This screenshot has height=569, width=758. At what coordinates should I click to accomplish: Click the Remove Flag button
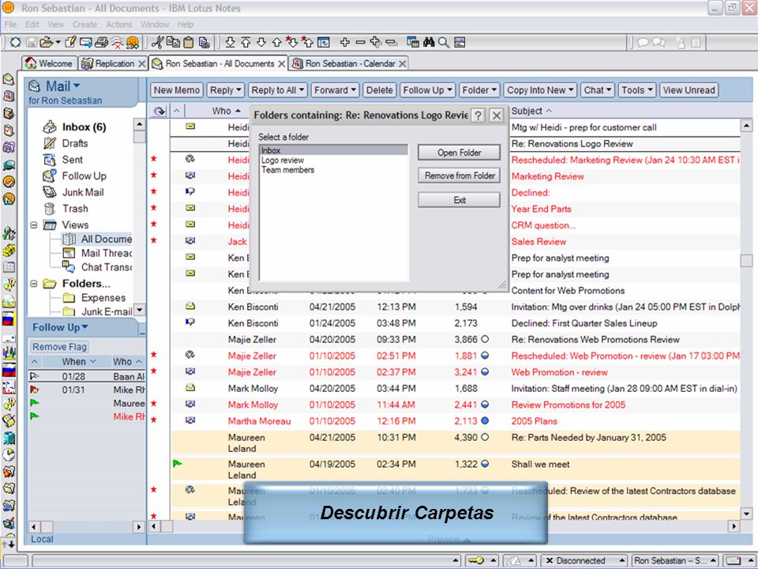click(x=59, y=347)
